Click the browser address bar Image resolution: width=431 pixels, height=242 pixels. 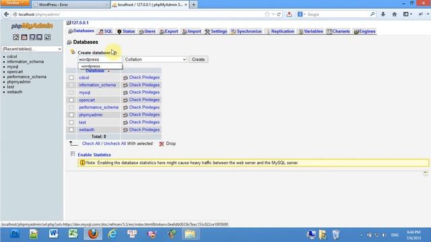137,14
